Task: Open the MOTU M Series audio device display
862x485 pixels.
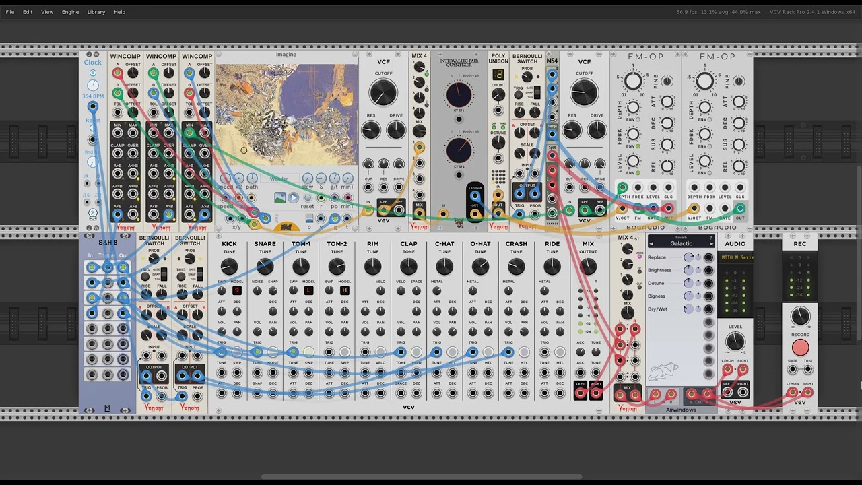Action: click(x=735, y=257)
